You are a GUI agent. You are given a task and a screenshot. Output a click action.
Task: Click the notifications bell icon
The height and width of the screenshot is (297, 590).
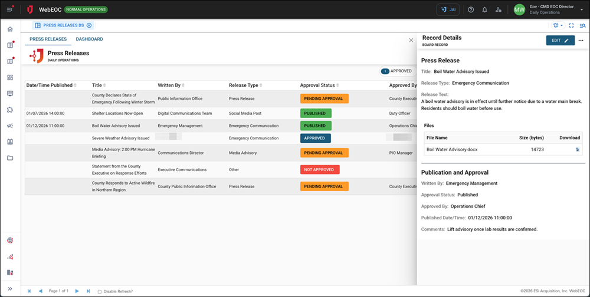(x=484, y=10)
